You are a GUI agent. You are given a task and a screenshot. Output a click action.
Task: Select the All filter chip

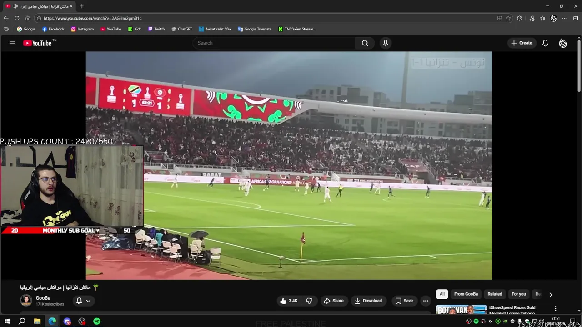442,294
